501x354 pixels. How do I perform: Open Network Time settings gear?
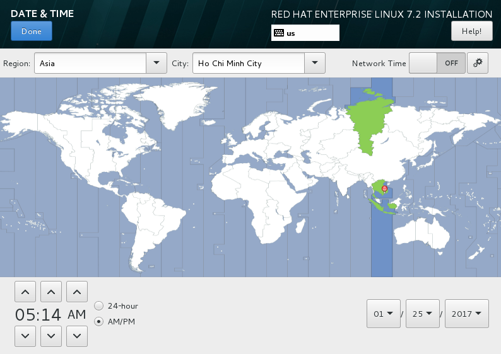coord(478,63)
